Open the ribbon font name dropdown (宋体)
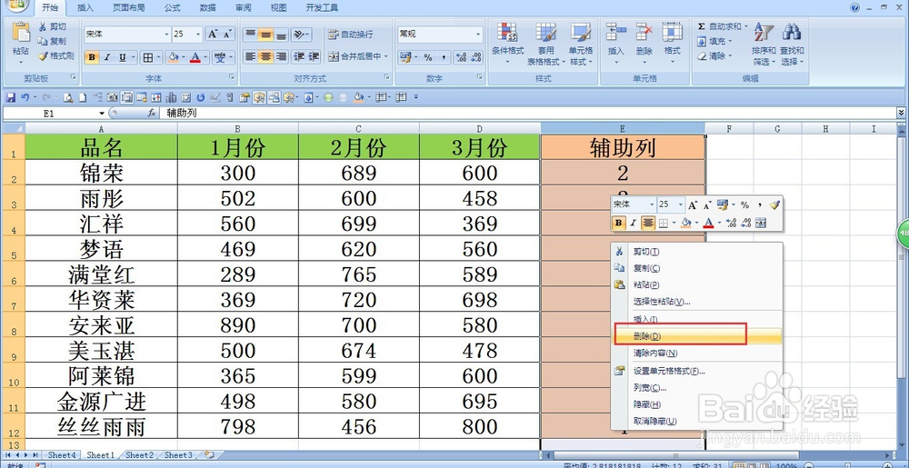 [x=167, y=35]
